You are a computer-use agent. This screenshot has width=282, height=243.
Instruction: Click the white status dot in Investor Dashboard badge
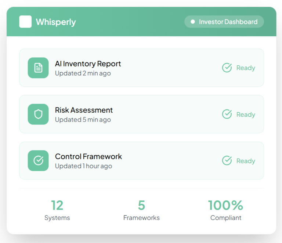[x=192, y=22]
